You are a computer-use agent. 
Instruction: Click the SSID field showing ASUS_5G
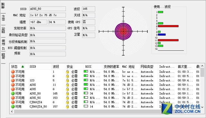pyautogui.click(x=48, y=9)
